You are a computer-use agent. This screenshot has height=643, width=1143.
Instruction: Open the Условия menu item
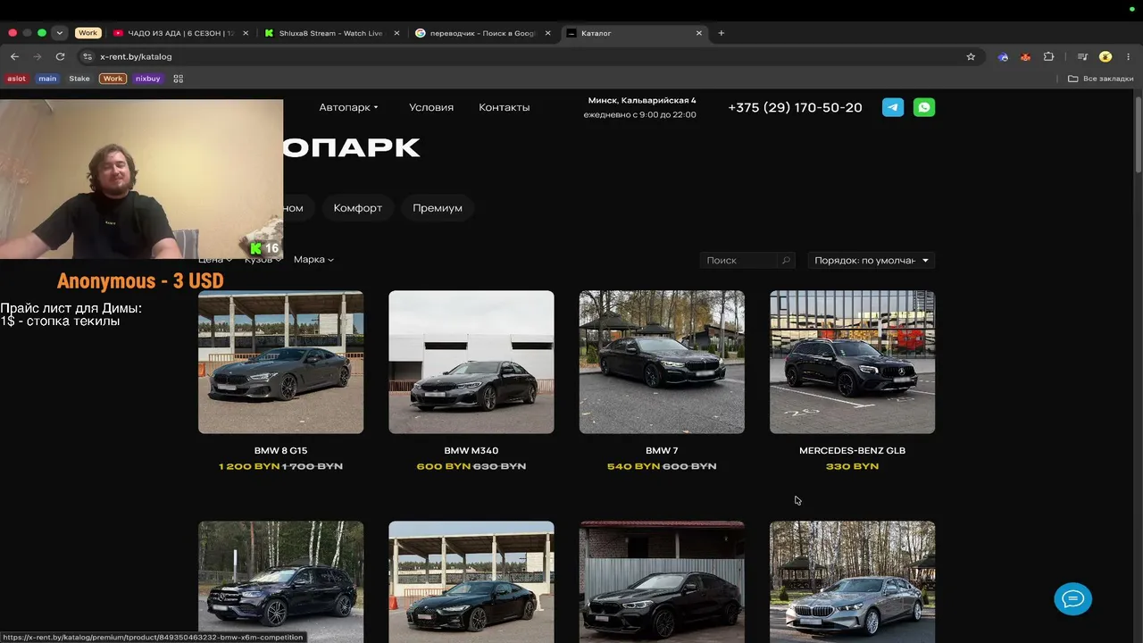tap(431, 107)
